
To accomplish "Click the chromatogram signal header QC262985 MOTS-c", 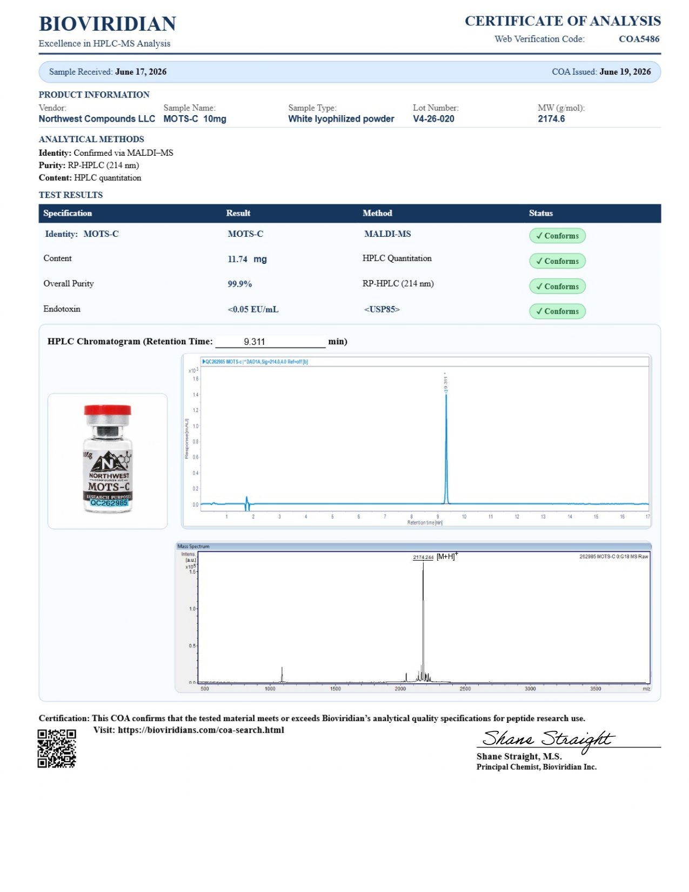I will [x=255, y=362].
